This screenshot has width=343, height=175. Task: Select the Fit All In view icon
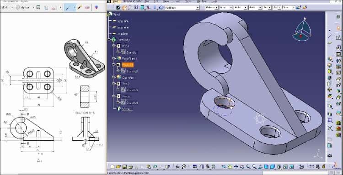coord(230,167)
